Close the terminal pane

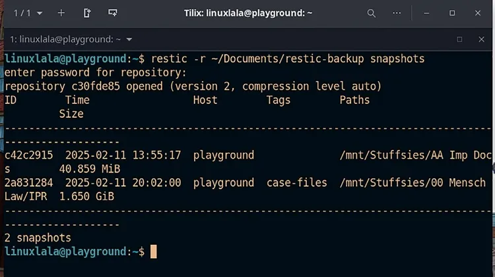(481, 39)
